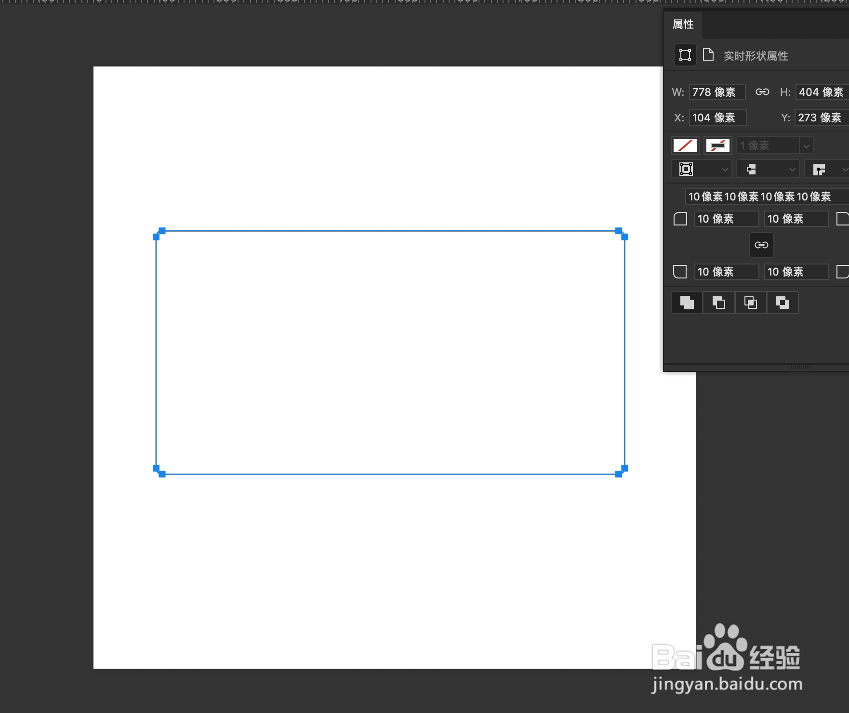
Task: Open the shape fill color swatch
Action: click(x=685, y=145)
